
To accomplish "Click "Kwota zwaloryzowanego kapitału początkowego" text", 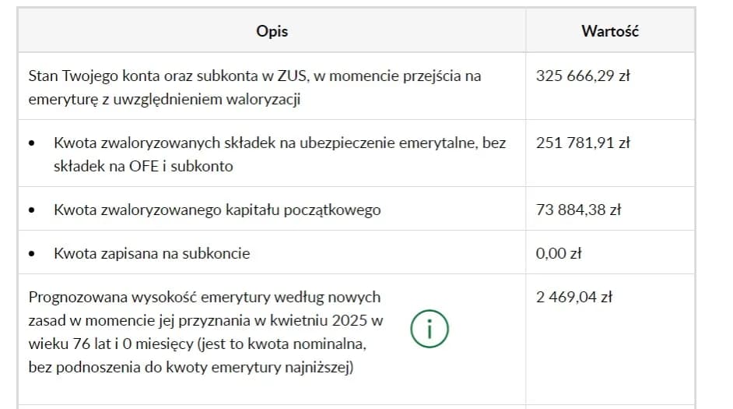I will (217, 210).
